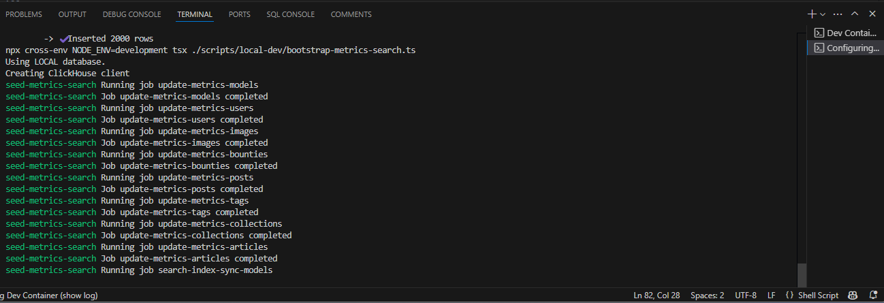Click the Spaces: 2 indentation setting

click(x=707, y=296)
